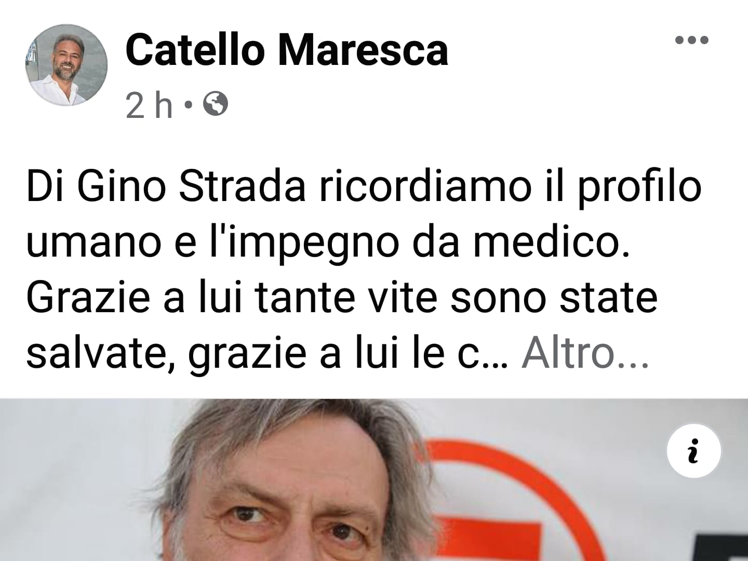Tap the round info "i" icon on photo

click(x=693, y=450)
